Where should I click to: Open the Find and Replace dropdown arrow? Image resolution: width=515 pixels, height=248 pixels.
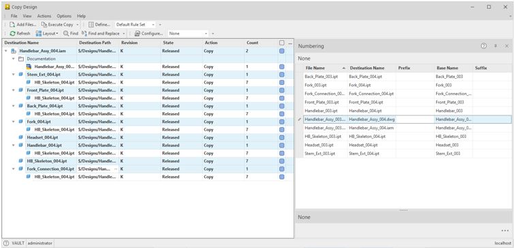(124, 33)
